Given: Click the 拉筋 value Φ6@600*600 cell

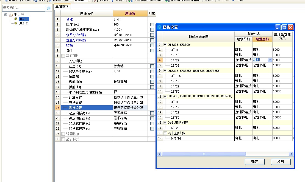Looking at the screenshot, I should point(130,46).
